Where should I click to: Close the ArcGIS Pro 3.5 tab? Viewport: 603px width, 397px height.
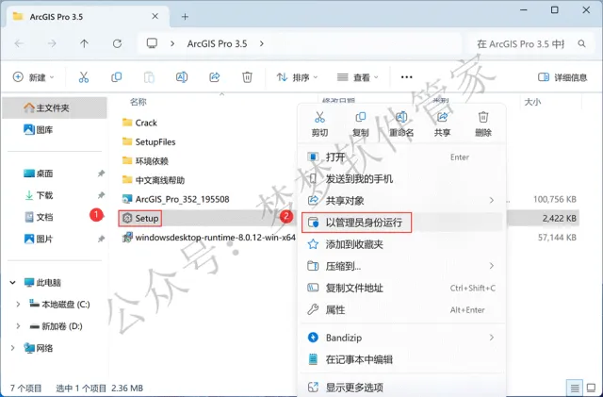click(x=155, y=16)
